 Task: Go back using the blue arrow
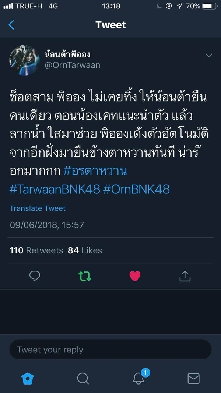11,25
